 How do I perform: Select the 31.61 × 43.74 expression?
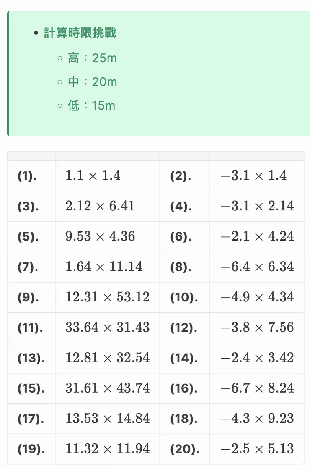[107, 388]
